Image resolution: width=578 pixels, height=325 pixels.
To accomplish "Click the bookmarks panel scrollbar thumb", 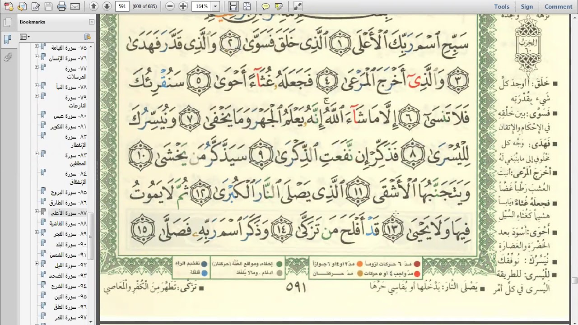I will pos(91,236).
